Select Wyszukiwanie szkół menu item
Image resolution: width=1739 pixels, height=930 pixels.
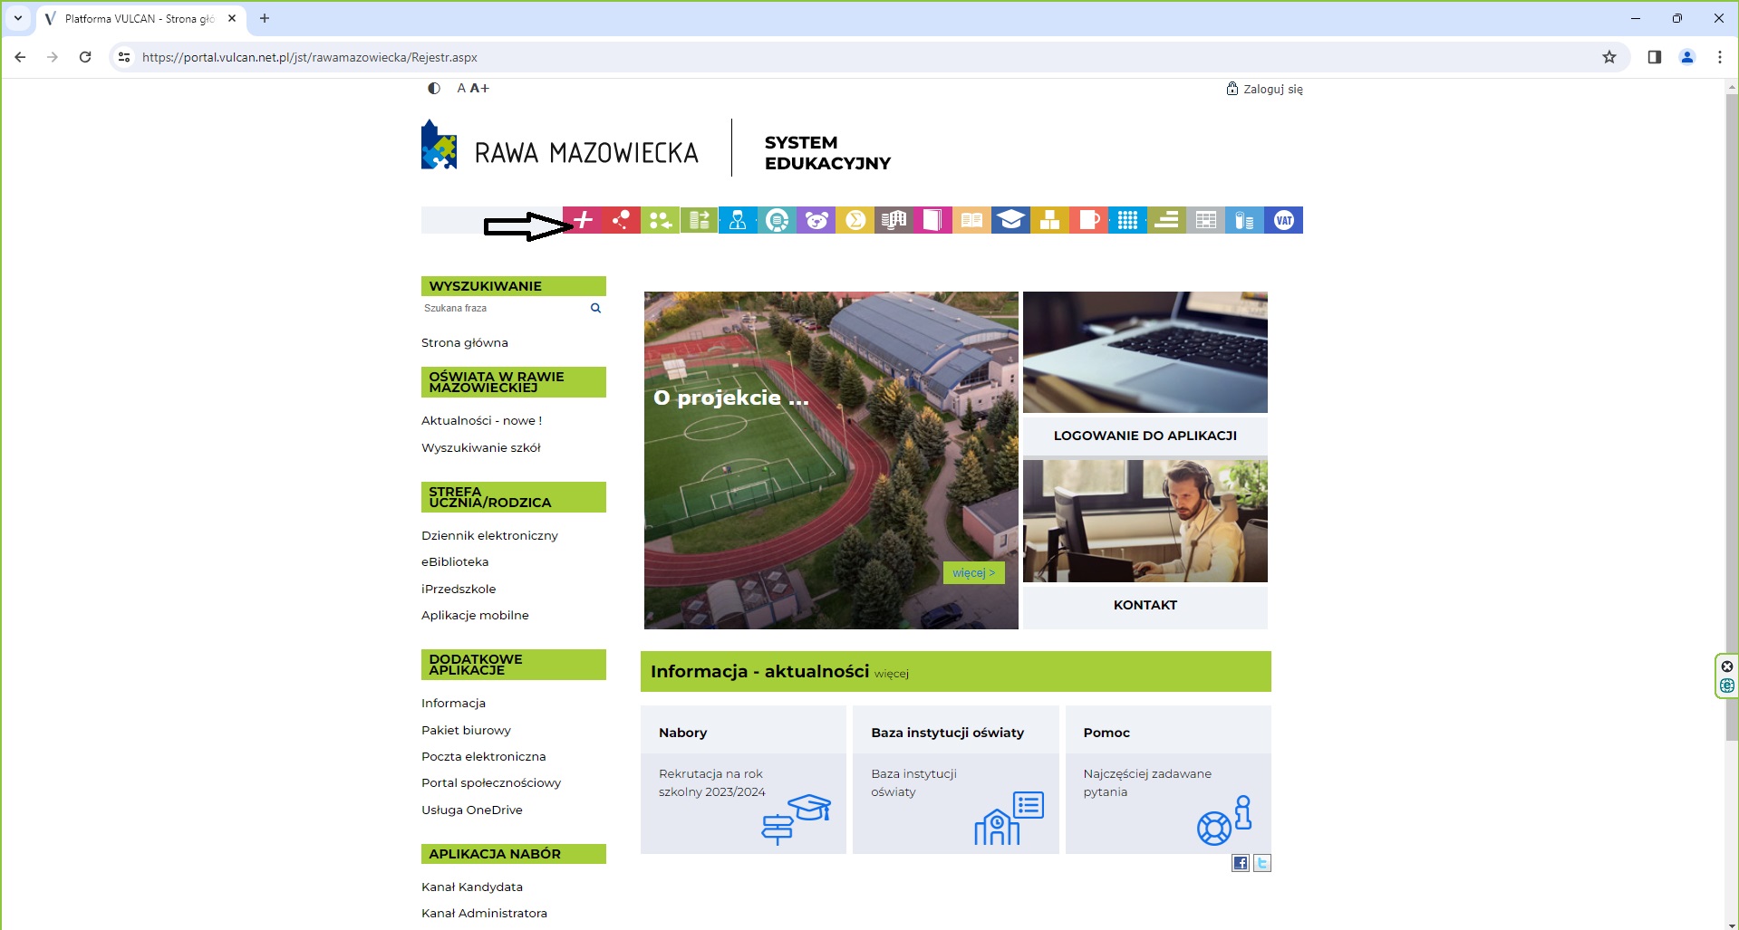(480, 447)
